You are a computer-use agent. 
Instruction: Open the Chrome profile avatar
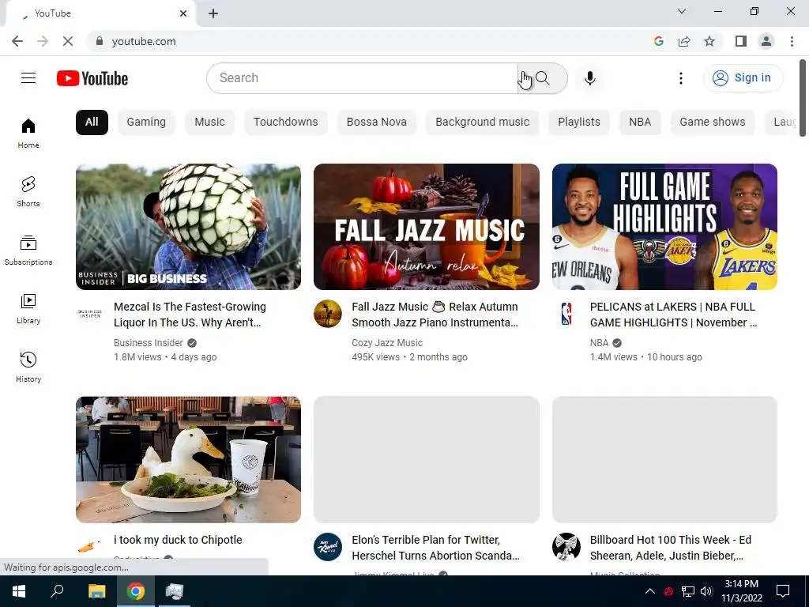pos(766,41)
